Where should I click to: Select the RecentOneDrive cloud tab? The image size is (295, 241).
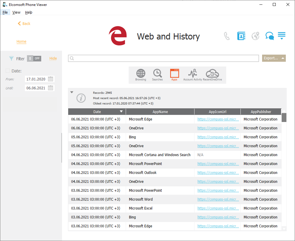212,75
